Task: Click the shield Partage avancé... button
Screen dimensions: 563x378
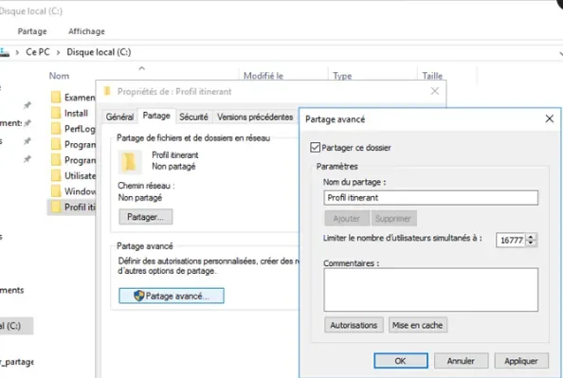Action: tap(172, 296)
